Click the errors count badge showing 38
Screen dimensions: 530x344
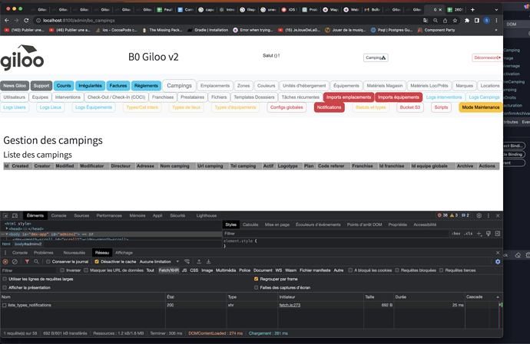[x=442, y=215]
